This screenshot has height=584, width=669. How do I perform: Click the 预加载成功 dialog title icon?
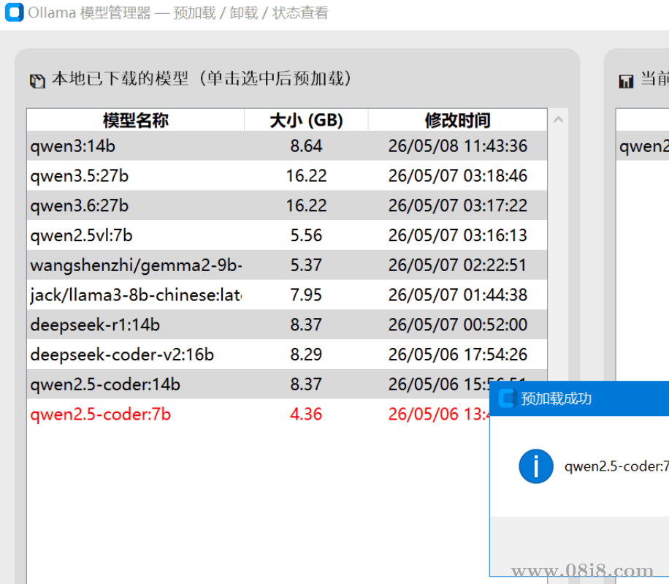pyautogui.click(x=508, y=398)
